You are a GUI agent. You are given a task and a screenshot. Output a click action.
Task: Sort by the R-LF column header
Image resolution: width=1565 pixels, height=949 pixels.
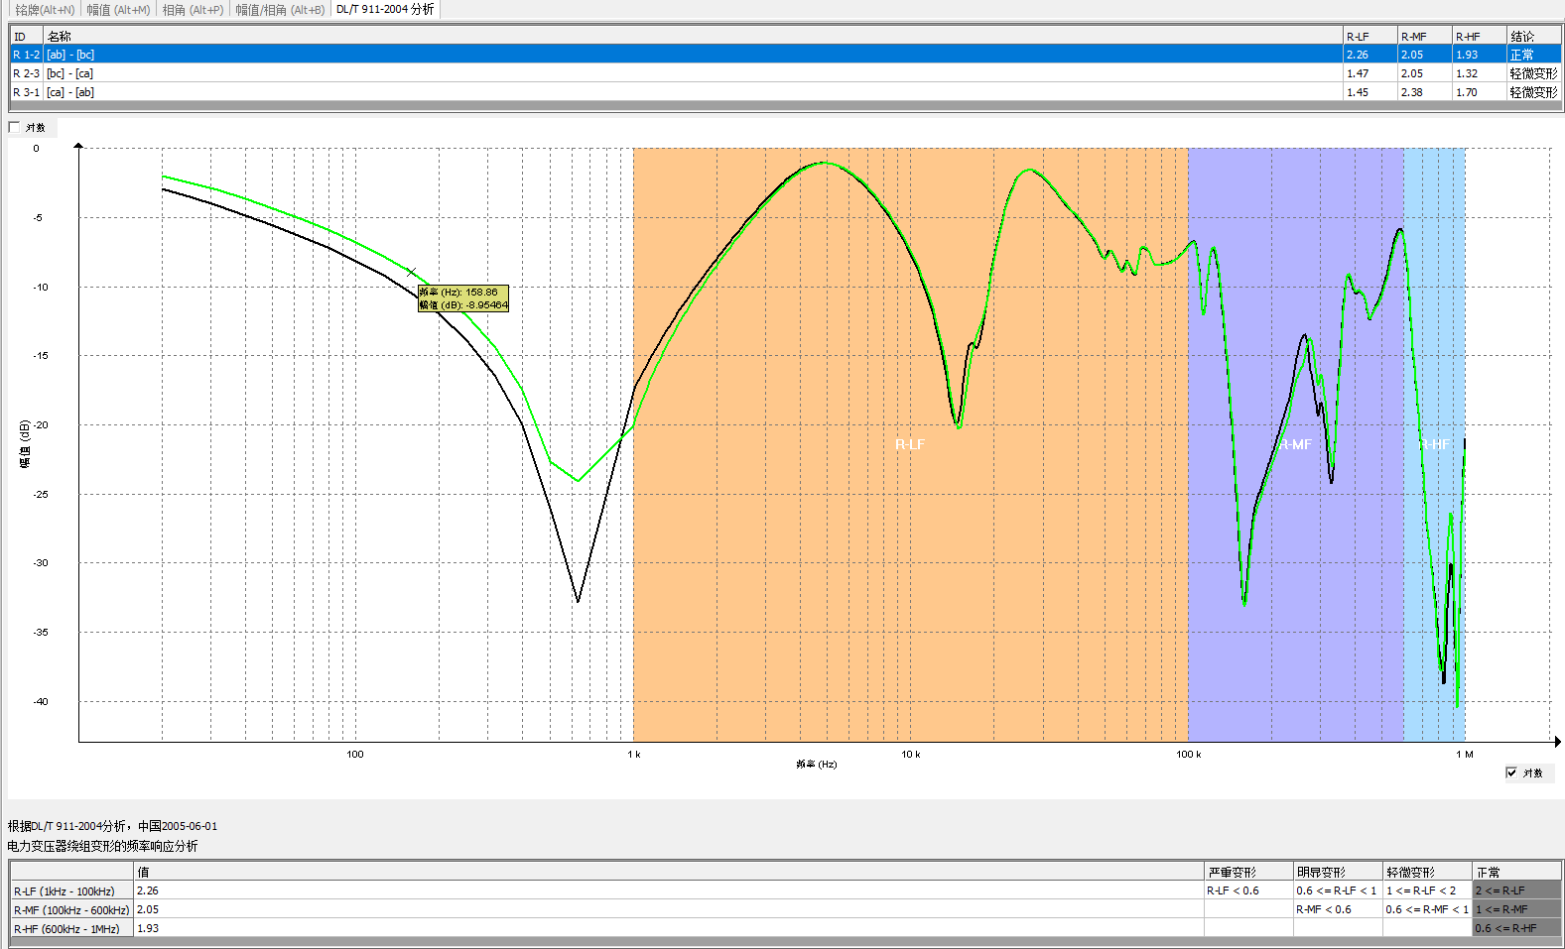(1358, 37)
